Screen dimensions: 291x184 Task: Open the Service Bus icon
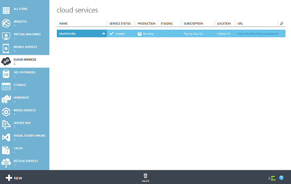[x=6, y=125]
